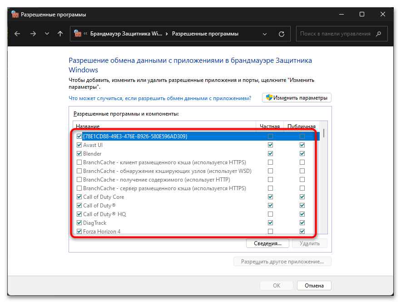This screenshot has width=401, height=303.
Task: Click the Отмена button
Action: tap(314, 286)
